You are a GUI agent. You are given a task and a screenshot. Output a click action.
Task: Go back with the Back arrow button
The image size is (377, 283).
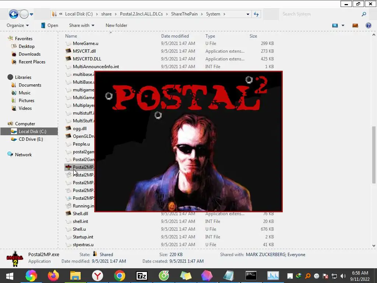click(14, 14)
